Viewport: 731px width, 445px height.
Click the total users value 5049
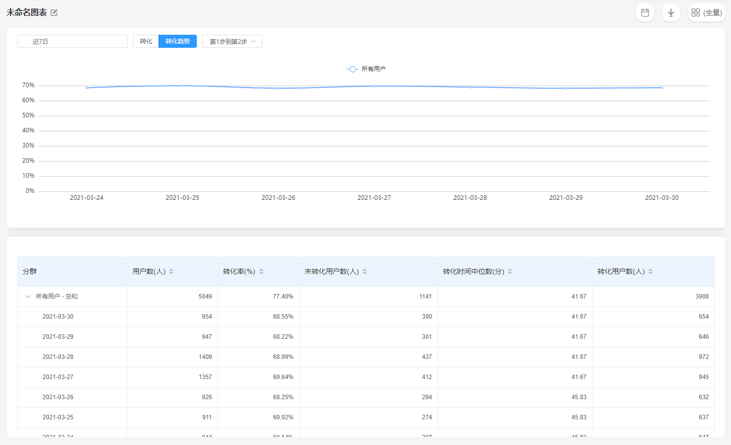pos(205,296)
